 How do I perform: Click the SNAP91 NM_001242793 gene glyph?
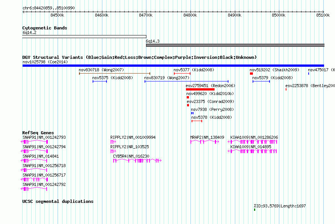pyautogui.click(x=34, y=142)
